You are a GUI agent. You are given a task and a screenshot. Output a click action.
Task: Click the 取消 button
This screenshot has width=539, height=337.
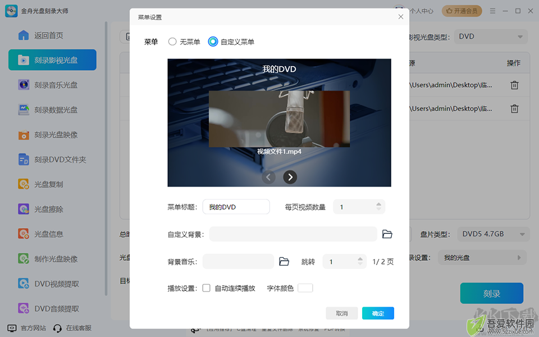[x=342, y=313]
